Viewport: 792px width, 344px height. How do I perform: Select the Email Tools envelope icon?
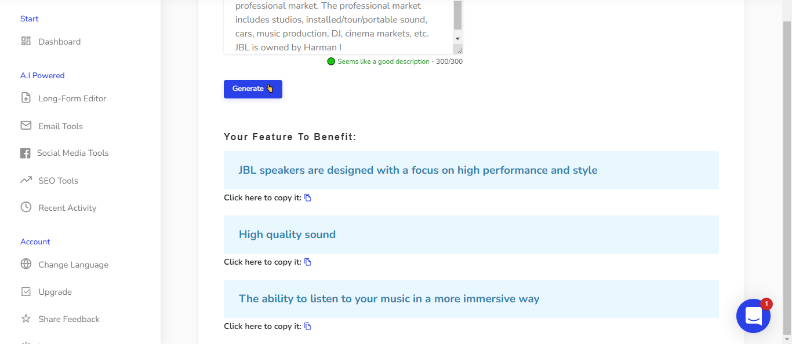pos(26,126)
